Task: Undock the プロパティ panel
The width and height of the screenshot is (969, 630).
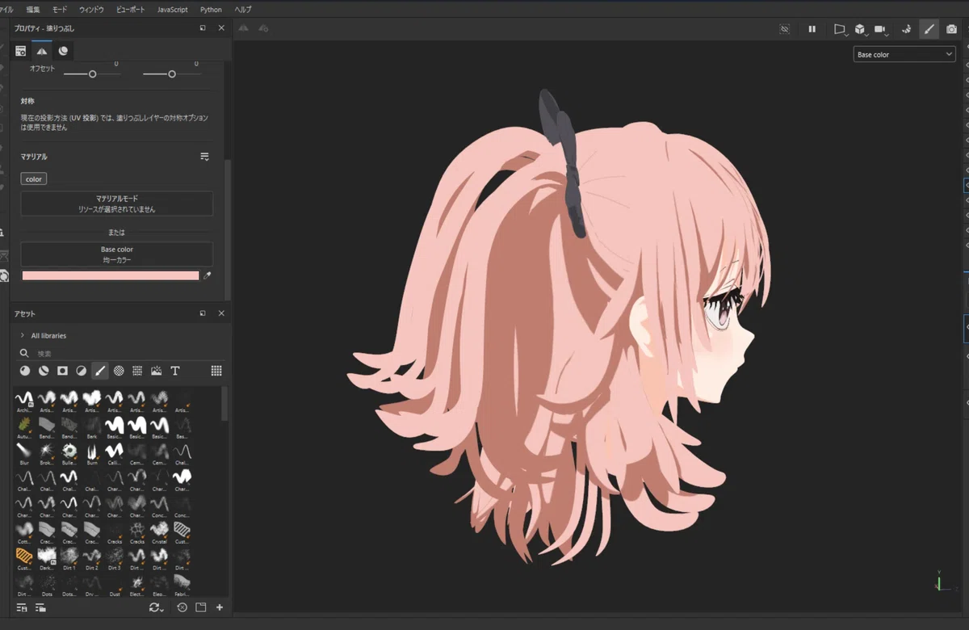Action: pyautogui.click(x=203, y=28)
